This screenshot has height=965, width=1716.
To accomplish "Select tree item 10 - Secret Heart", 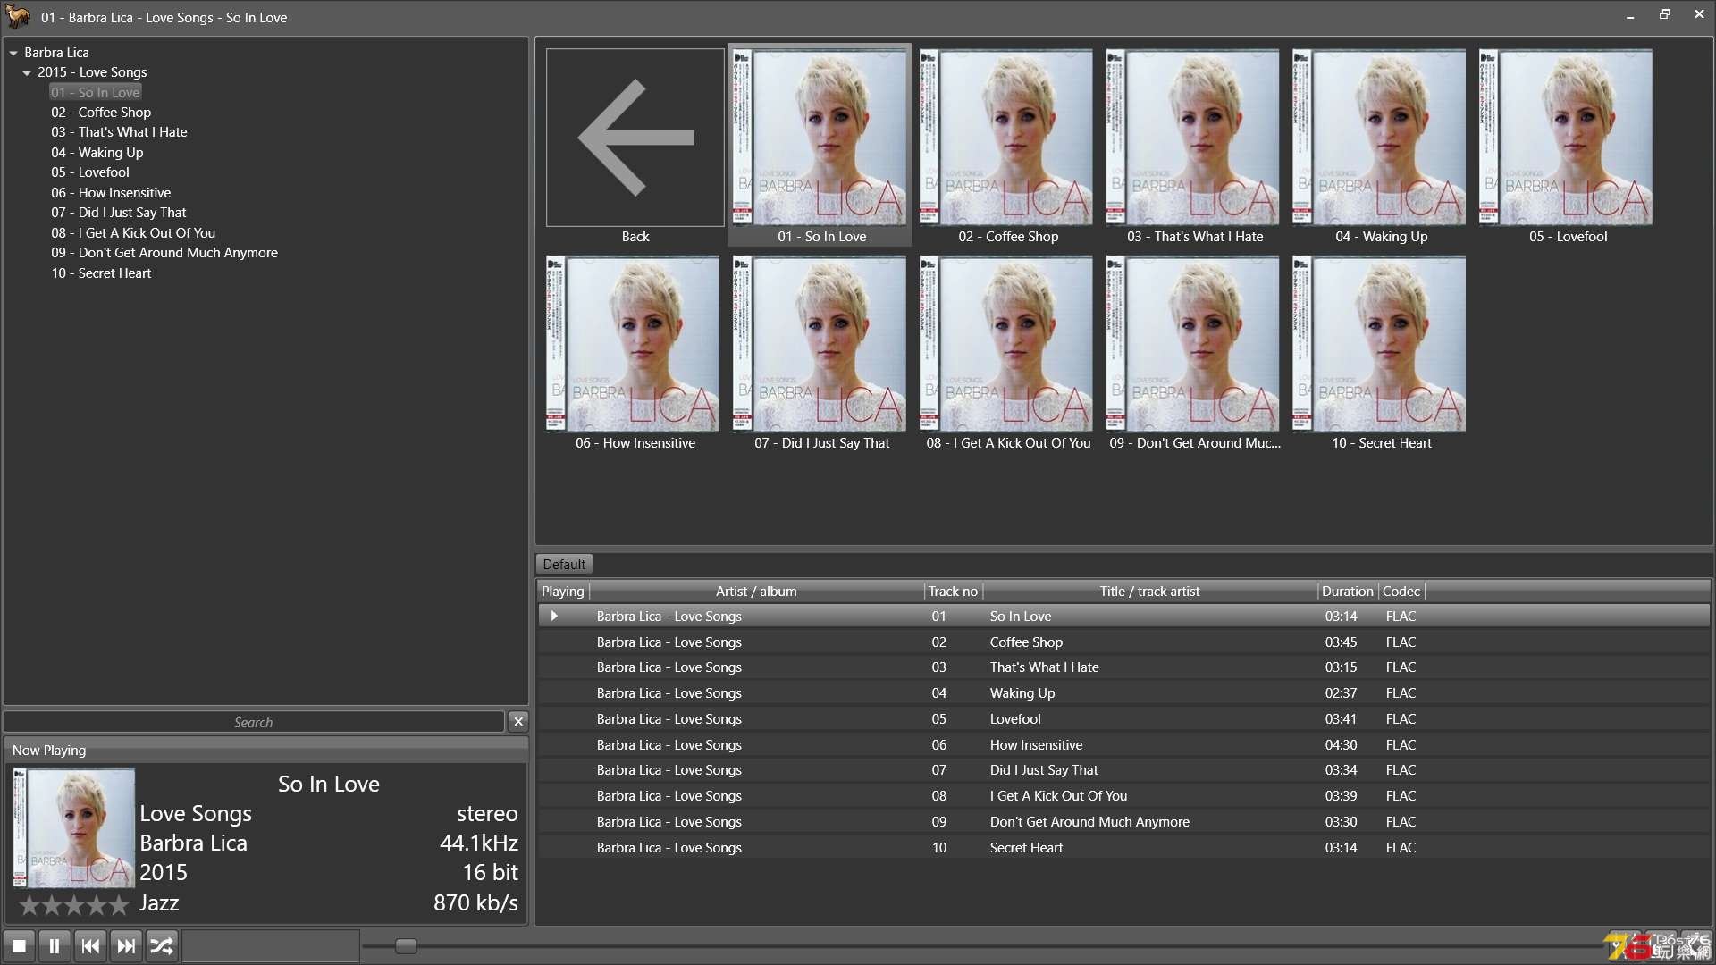I will tap(101, 273).
